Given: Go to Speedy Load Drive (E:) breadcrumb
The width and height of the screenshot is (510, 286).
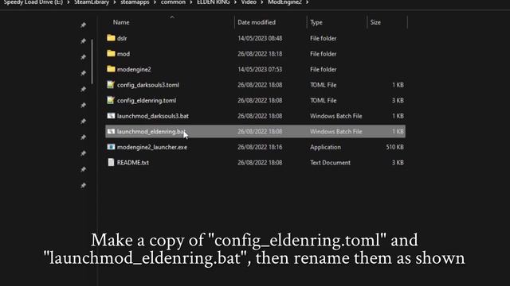Looking at the screenshot, I should [33, 2].
